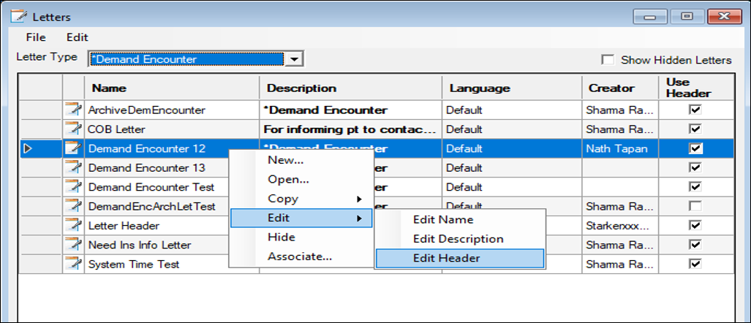Viewport: 751px width, 323px height.
Task: Click the letter icon beside Letter Header
Action: 73,226
